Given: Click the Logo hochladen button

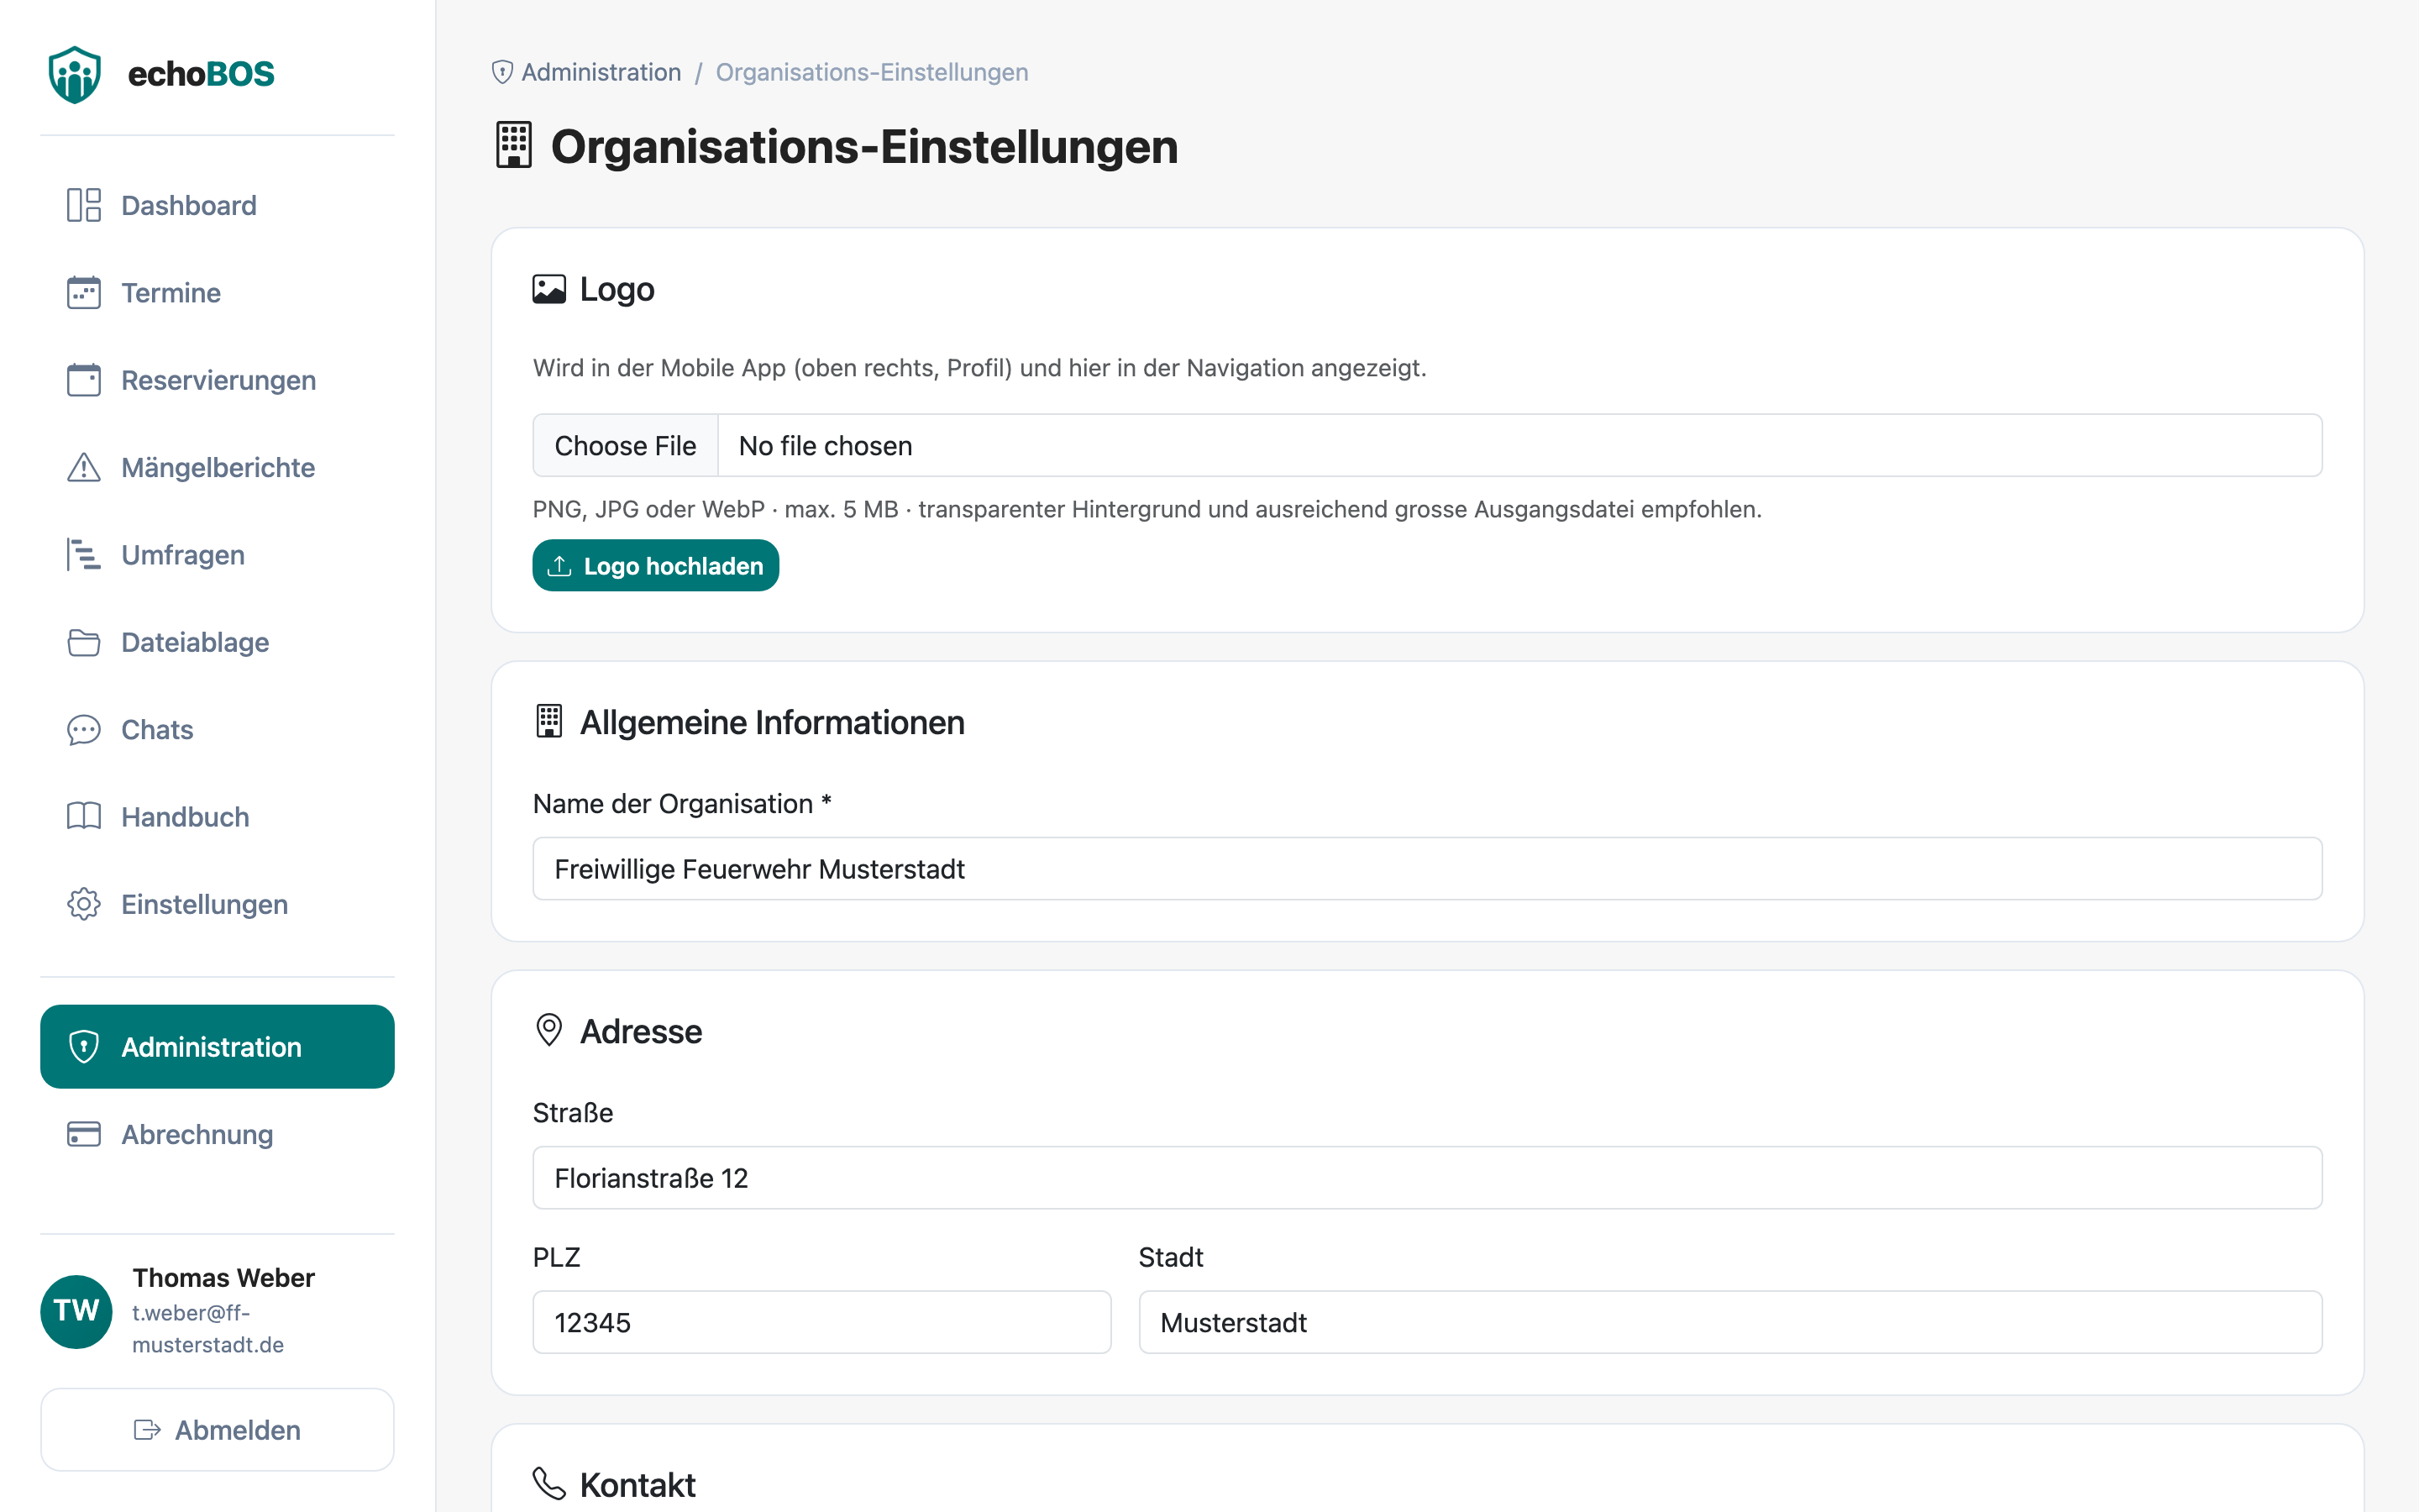Looking at the screenshot, I should pos(656,565).
